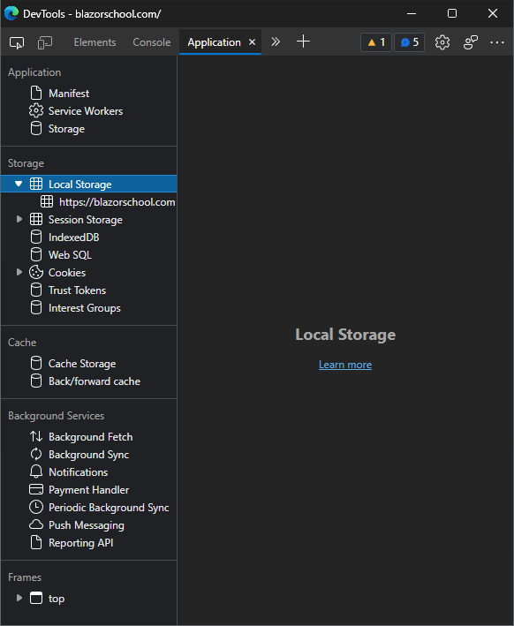Open https://blazorschool.com local storage entry
Viewport: 514px width, 626px height.
click(x=117, y=202)
